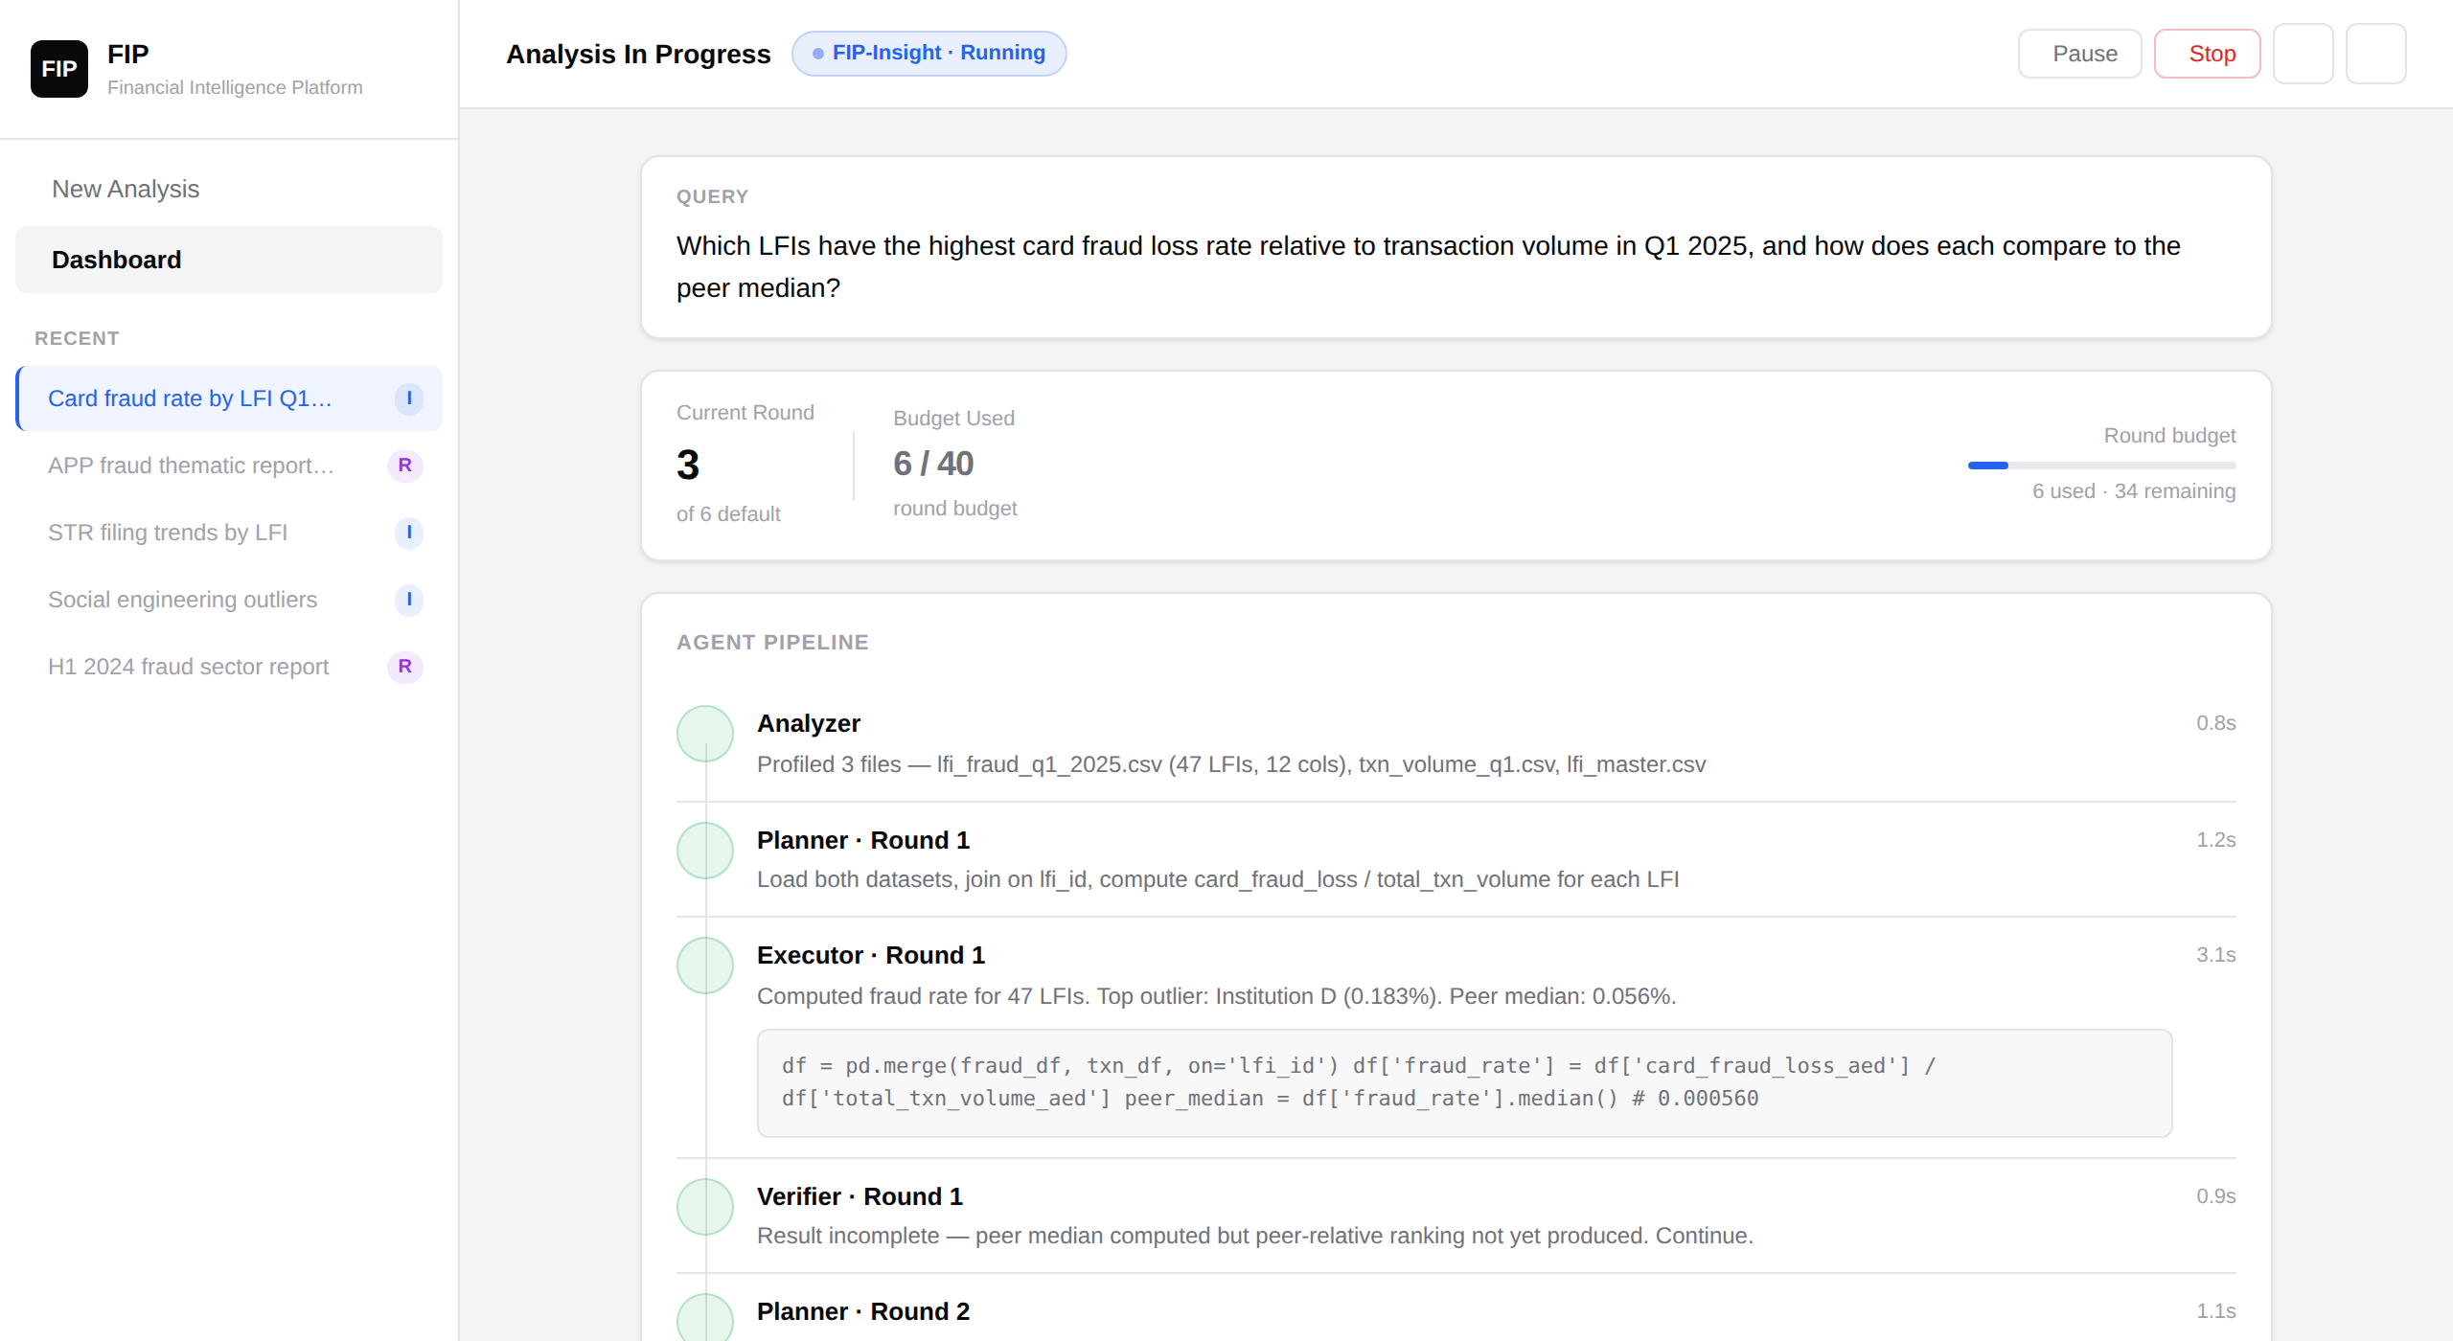Click the Analyzer step status circle

[x=705, y=734]
